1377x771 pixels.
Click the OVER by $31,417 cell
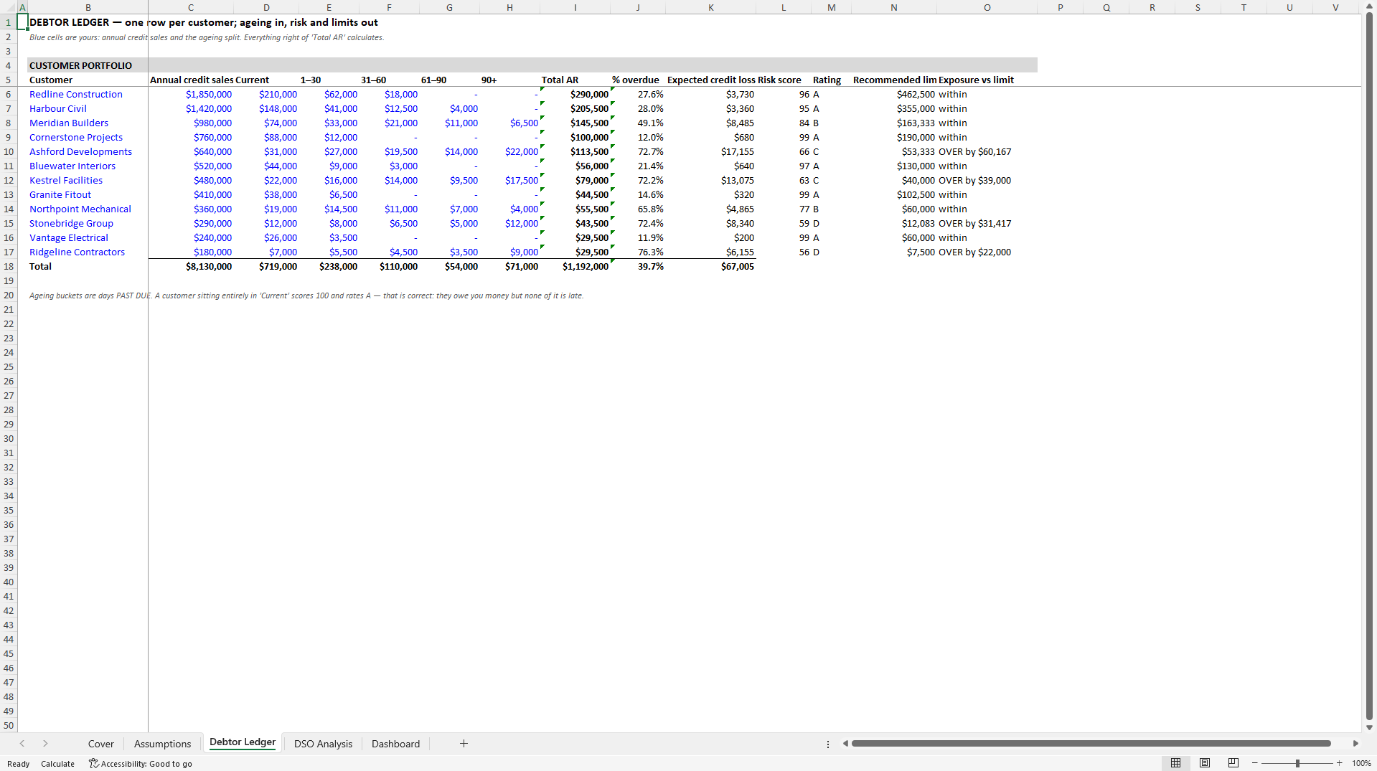coord(987,223)
